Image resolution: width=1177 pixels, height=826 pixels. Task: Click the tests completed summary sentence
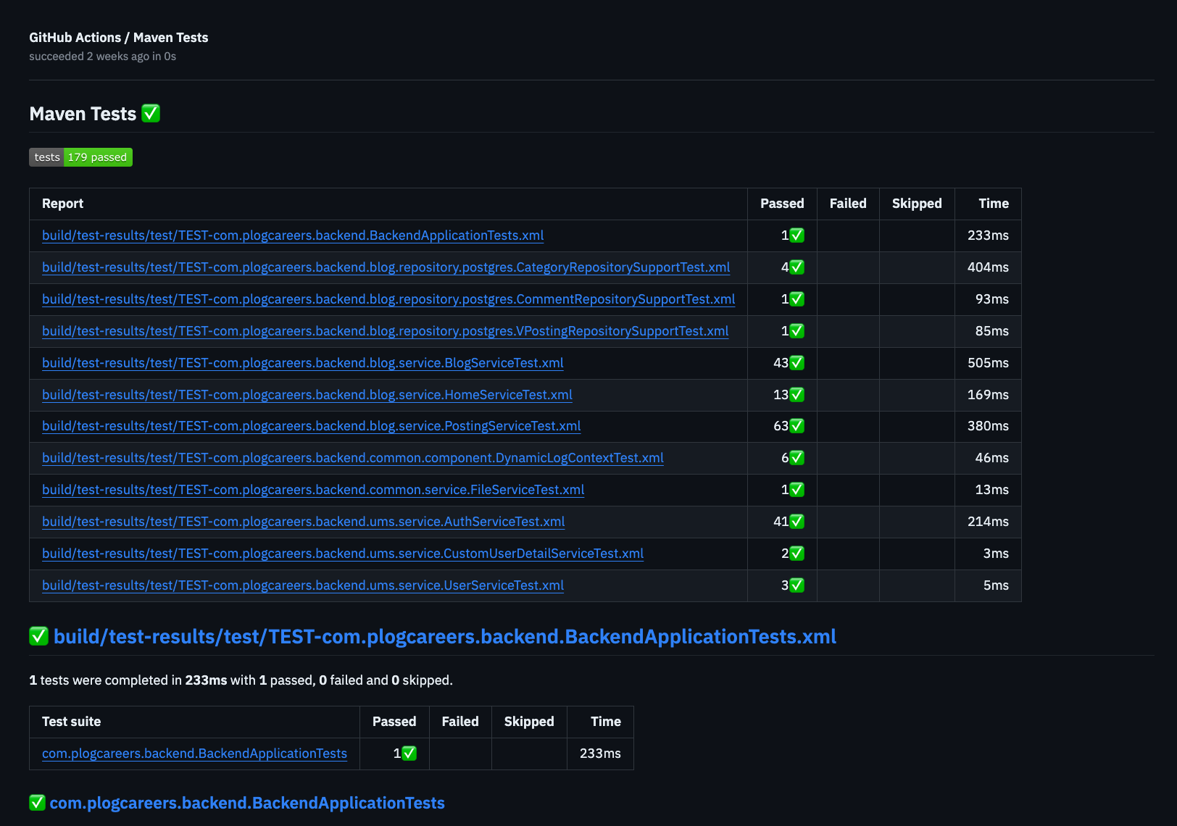point(241,680)
